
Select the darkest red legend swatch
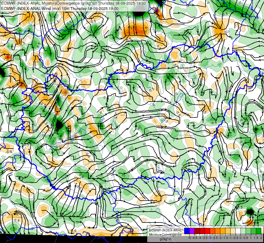pyautogui.click(x=197, y=231)
